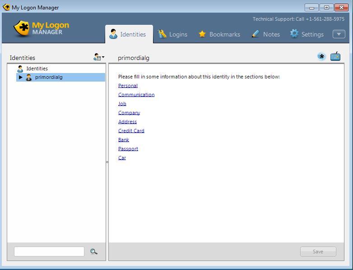
Task: Open the Passport section link
Action: pos(128,149)
